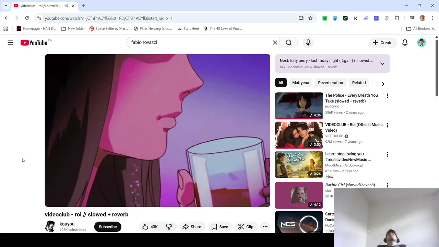Viewport: 439px width, 247px height.
Task: Like the video with thumbs up
Action: (x=150, y=227)
